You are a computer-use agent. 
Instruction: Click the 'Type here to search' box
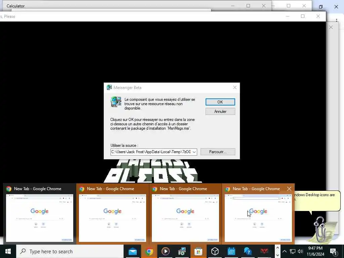coord(70,251)
